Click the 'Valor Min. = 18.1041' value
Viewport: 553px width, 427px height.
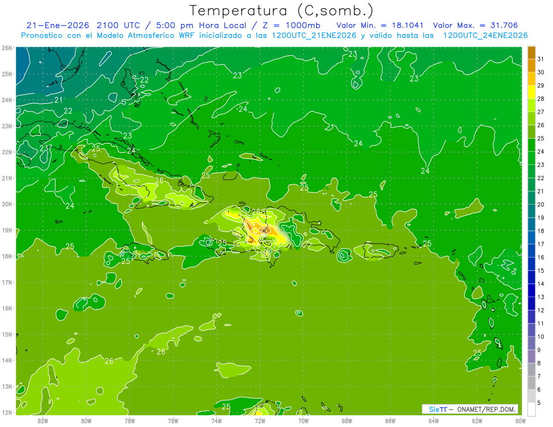click(x=380, y=25)
